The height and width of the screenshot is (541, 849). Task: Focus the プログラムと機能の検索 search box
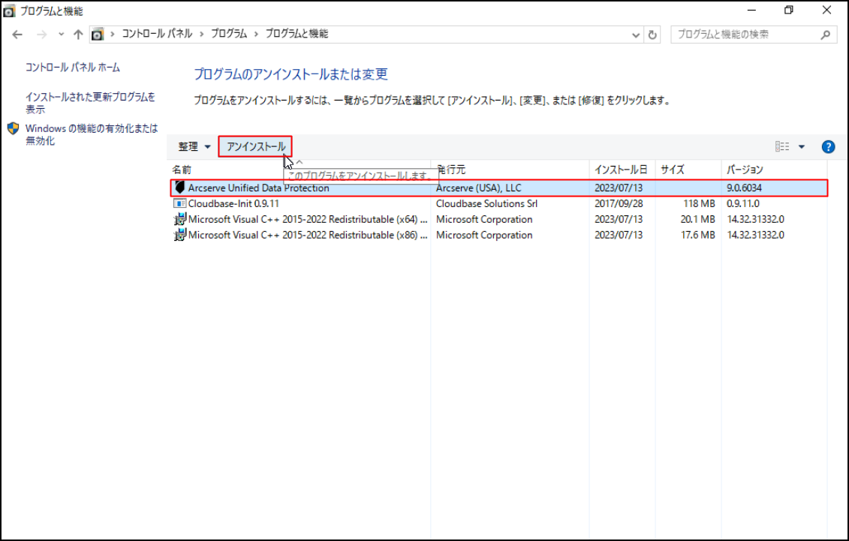pos(754,35)
